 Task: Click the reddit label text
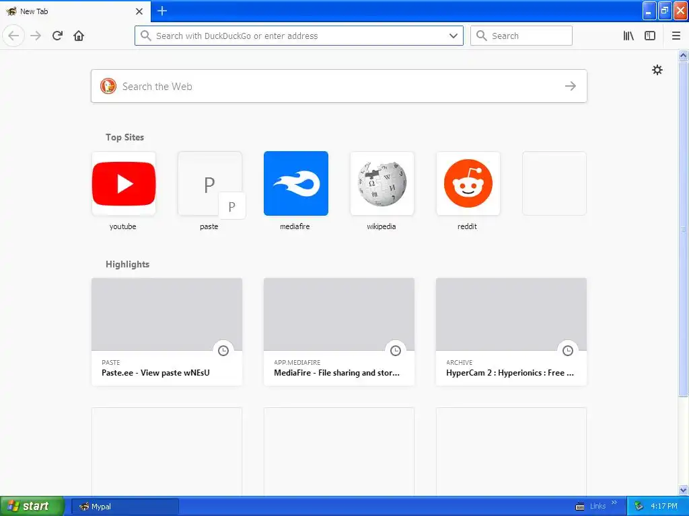(467, 226)
